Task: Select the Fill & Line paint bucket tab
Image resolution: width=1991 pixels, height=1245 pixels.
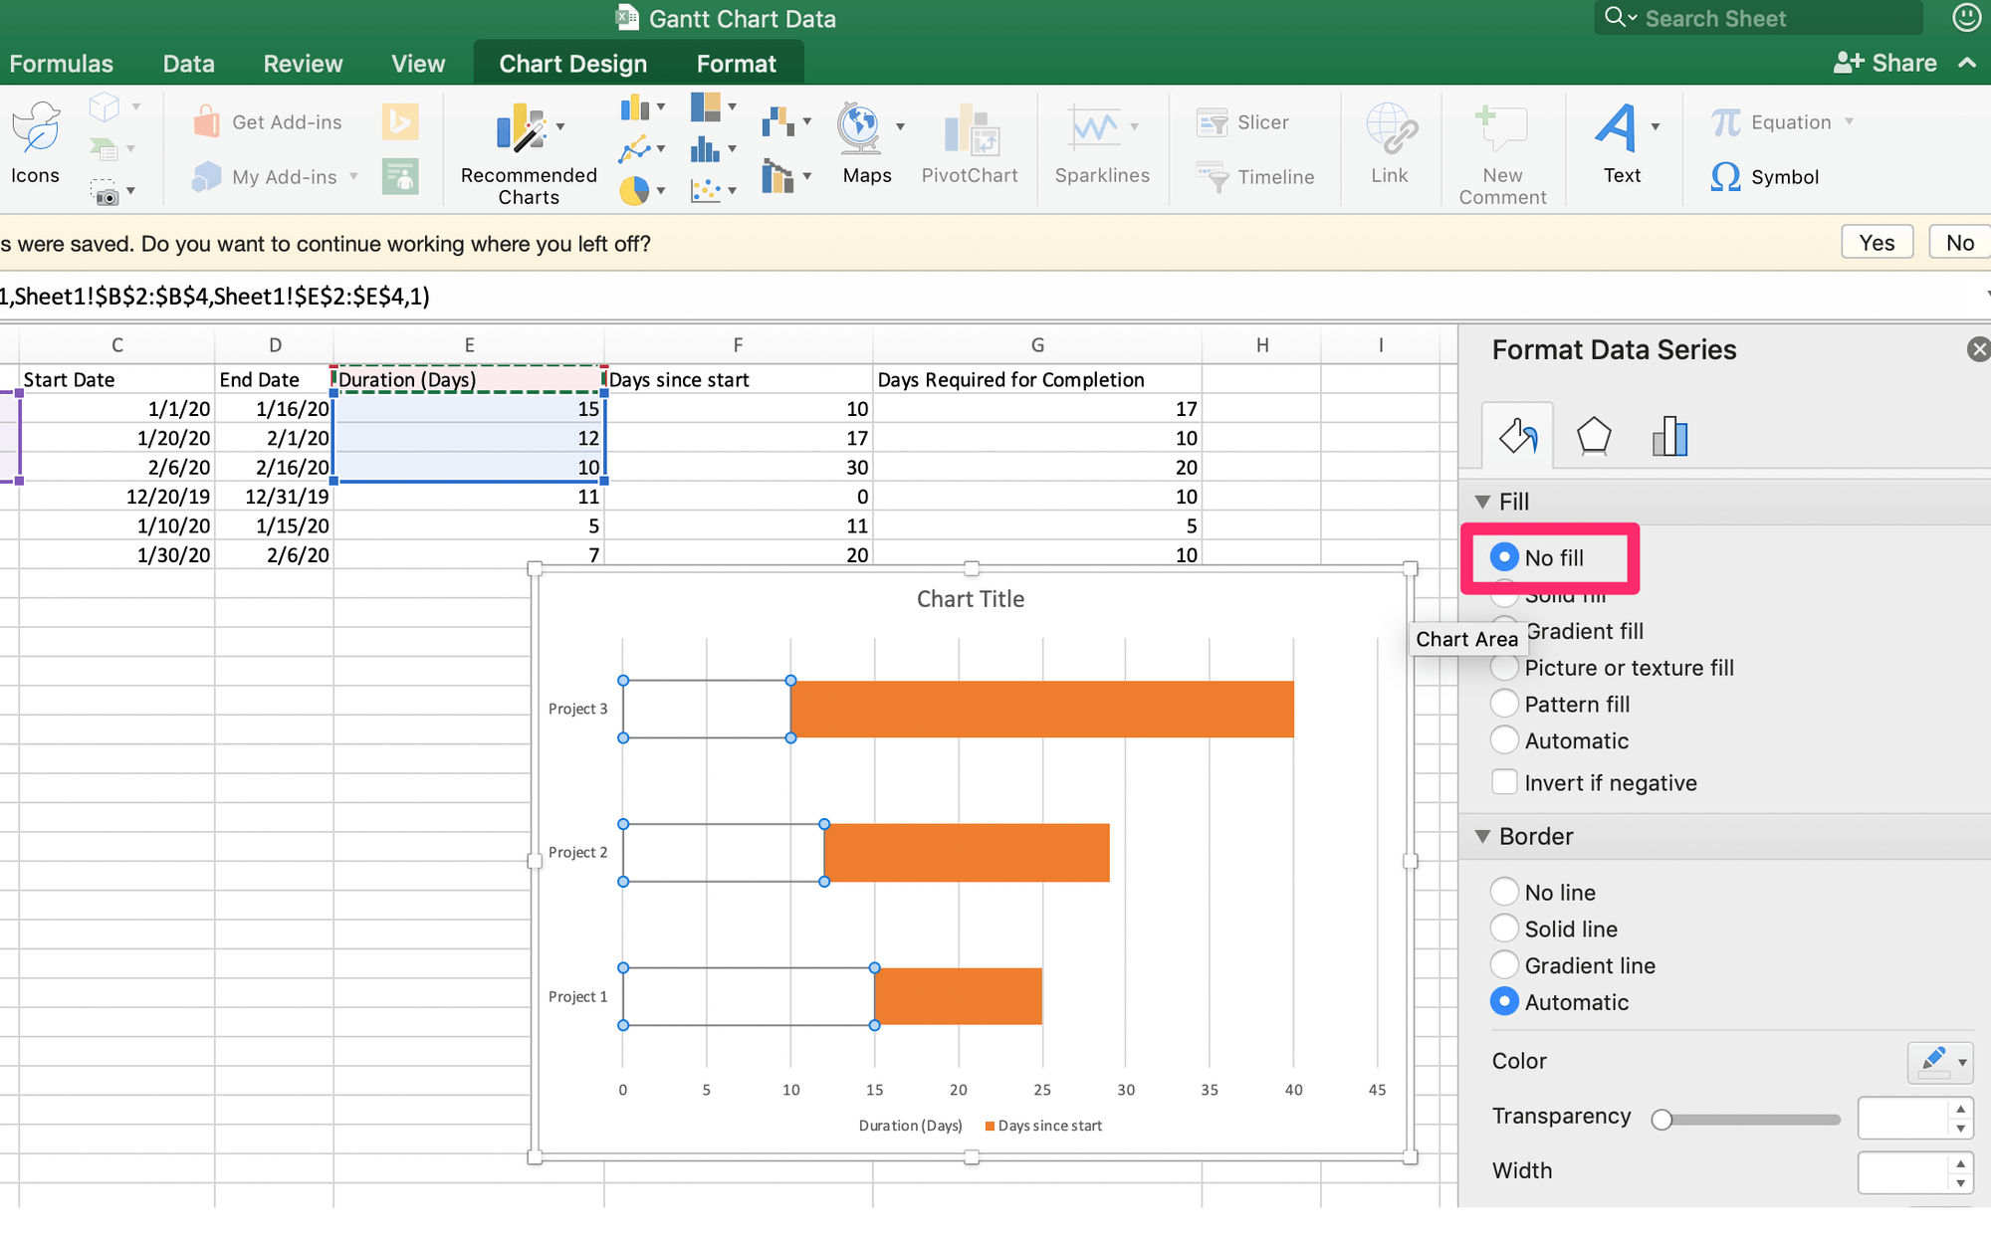Action: click(1517, 436)
